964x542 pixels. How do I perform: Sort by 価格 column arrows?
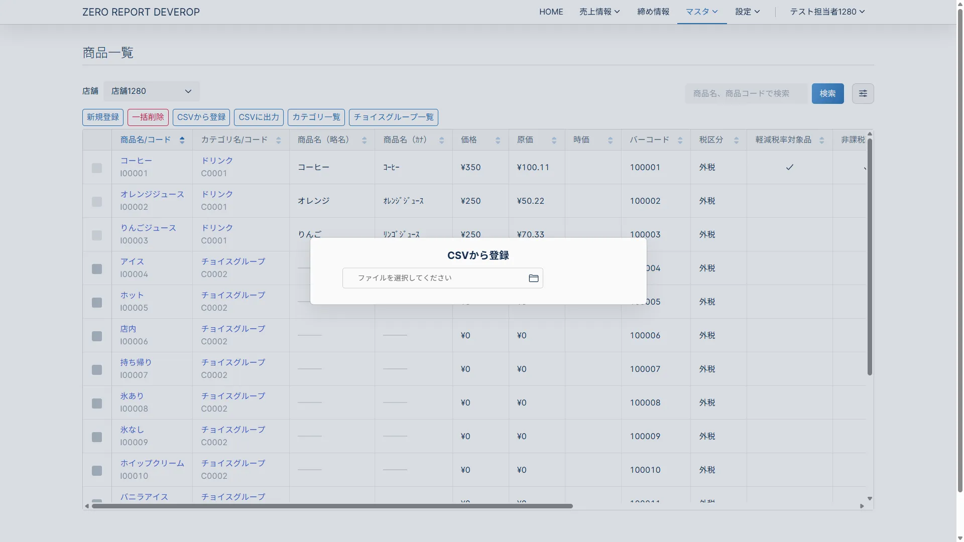click(498, 141)
